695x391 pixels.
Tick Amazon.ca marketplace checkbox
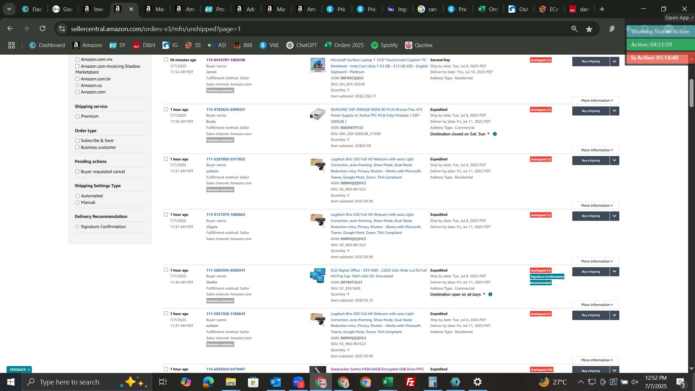click(77, 85)
